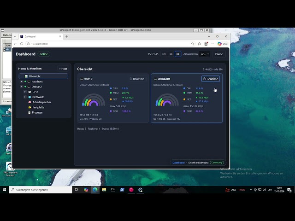Open the browser favorites list icon

click(x=199, y=44)
